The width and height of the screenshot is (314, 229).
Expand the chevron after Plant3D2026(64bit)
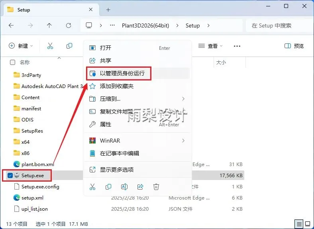pyautogui.click(x=177, y=25)
